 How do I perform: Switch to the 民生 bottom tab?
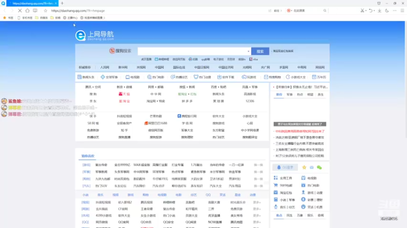coord(289,215)
